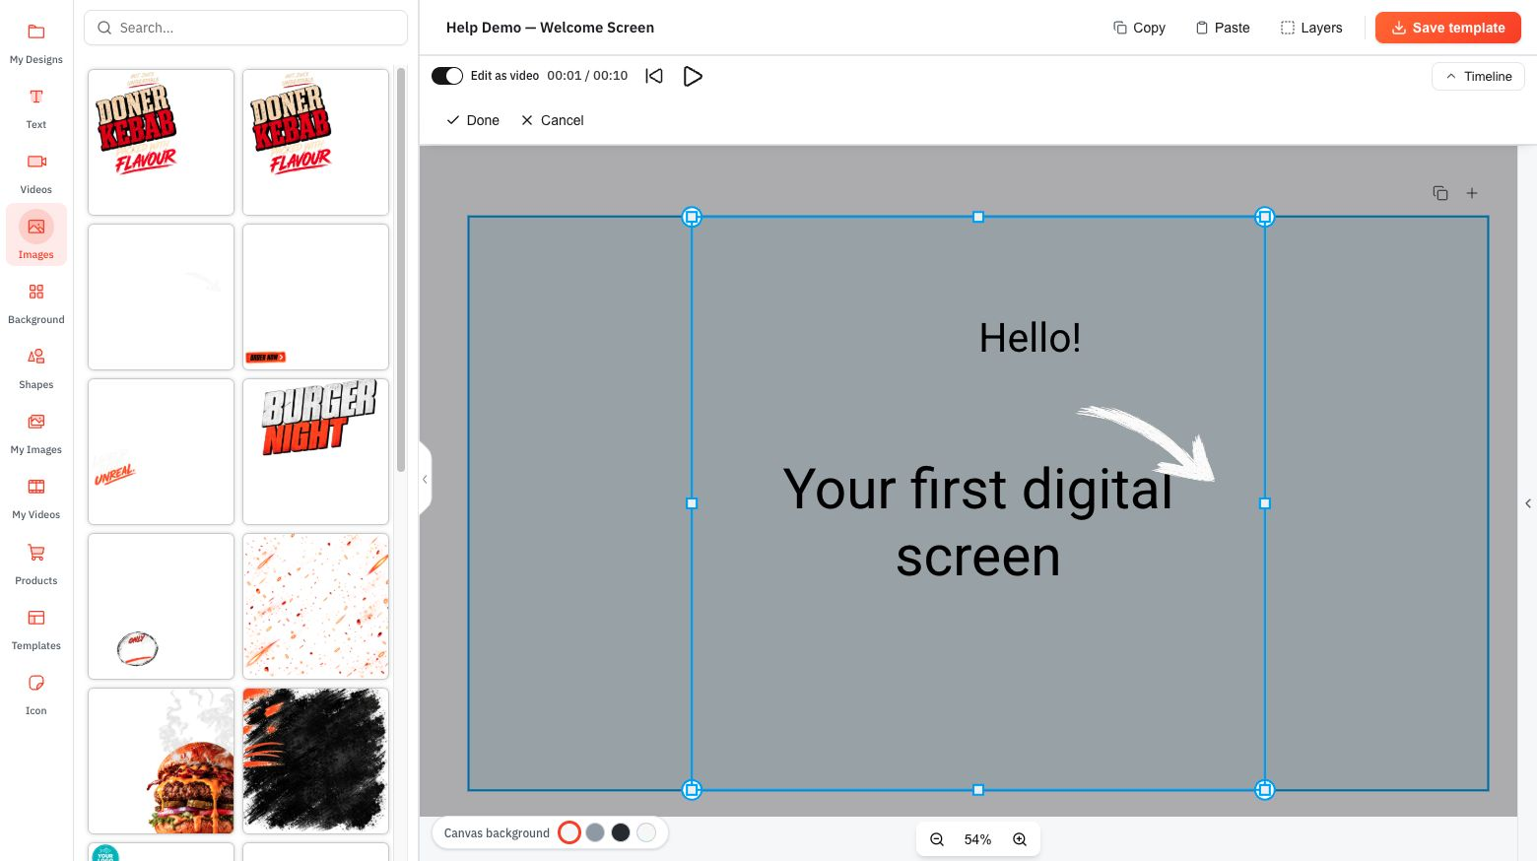
Task: Skip back to start of video
Action: pyautogui.click(x=654, y=76)
